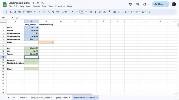Switch to the Data sheet tab
The width and height of the screenshot is (179, 100).
point(22,97)
